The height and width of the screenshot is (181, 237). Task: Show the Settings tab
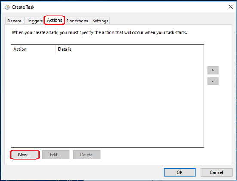[x=100, y=21]
